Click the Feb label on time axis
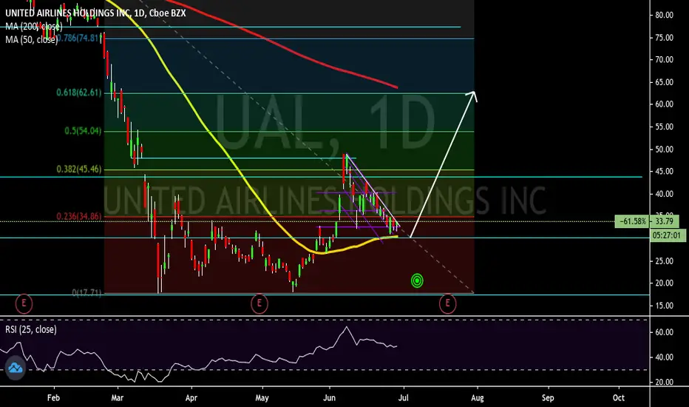 tap(53, 398)
